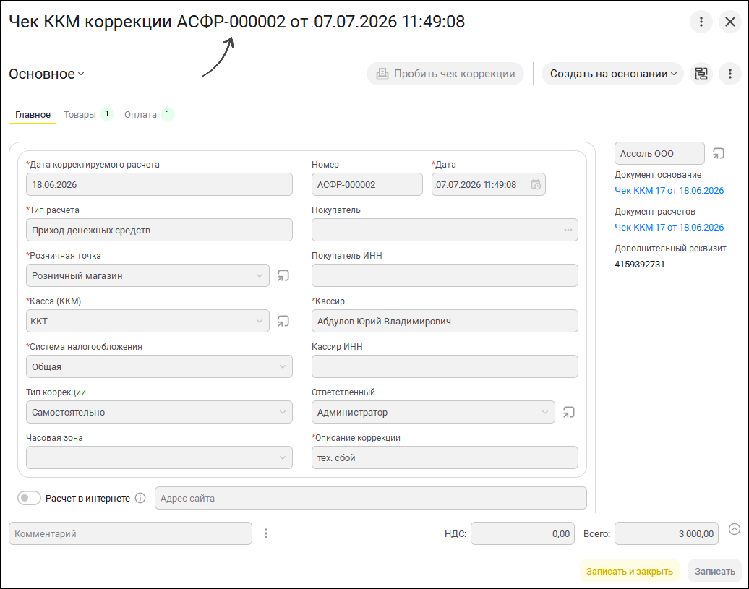Click the Комментарий input field

tap(130, 533)
